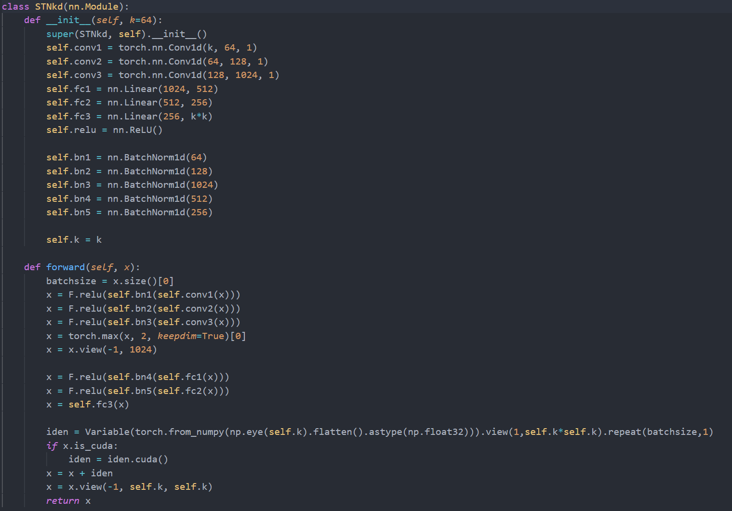This screenshot has height=511, width=732.
Task: Click the iden.cuda() call
Action: (137, 459)
